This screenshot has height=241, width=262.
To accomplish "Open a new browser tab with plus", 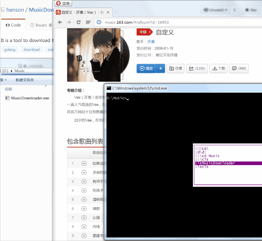I will click(117, 12).
